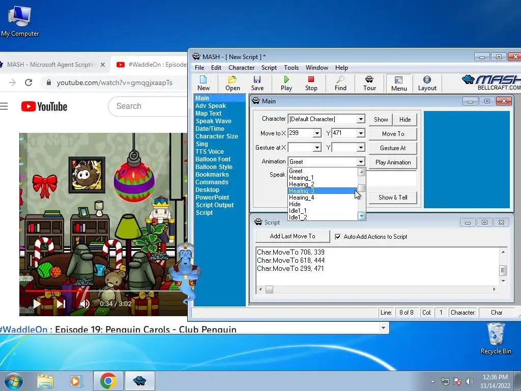Select Hearing_3 in the animation list

click(x=322, y=191)
